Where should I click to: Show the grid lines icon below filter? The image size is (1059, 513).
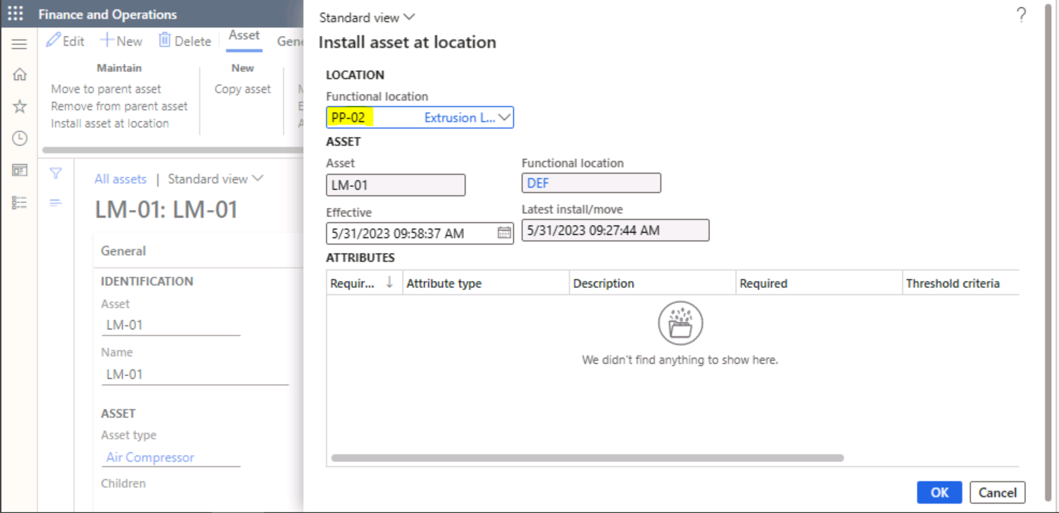pos(56,203)
